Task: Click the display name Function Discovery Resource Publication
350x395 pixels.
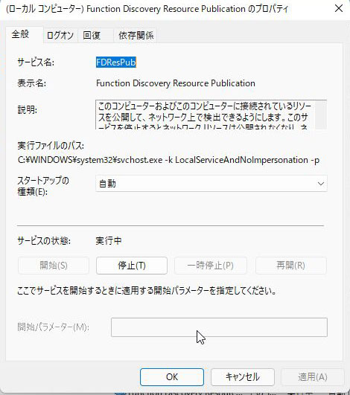Action: click(176, 83)
